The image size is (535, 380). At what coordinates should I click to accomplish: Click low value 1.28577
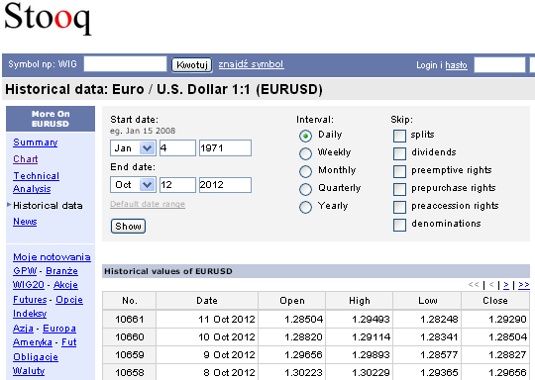(428, 354)
